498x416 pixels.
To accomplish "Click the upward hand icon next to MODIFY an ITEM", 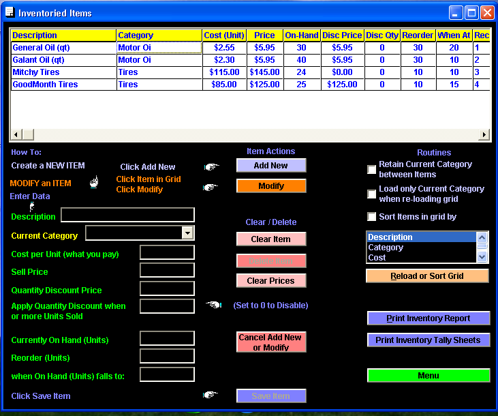I will point(94,182).
